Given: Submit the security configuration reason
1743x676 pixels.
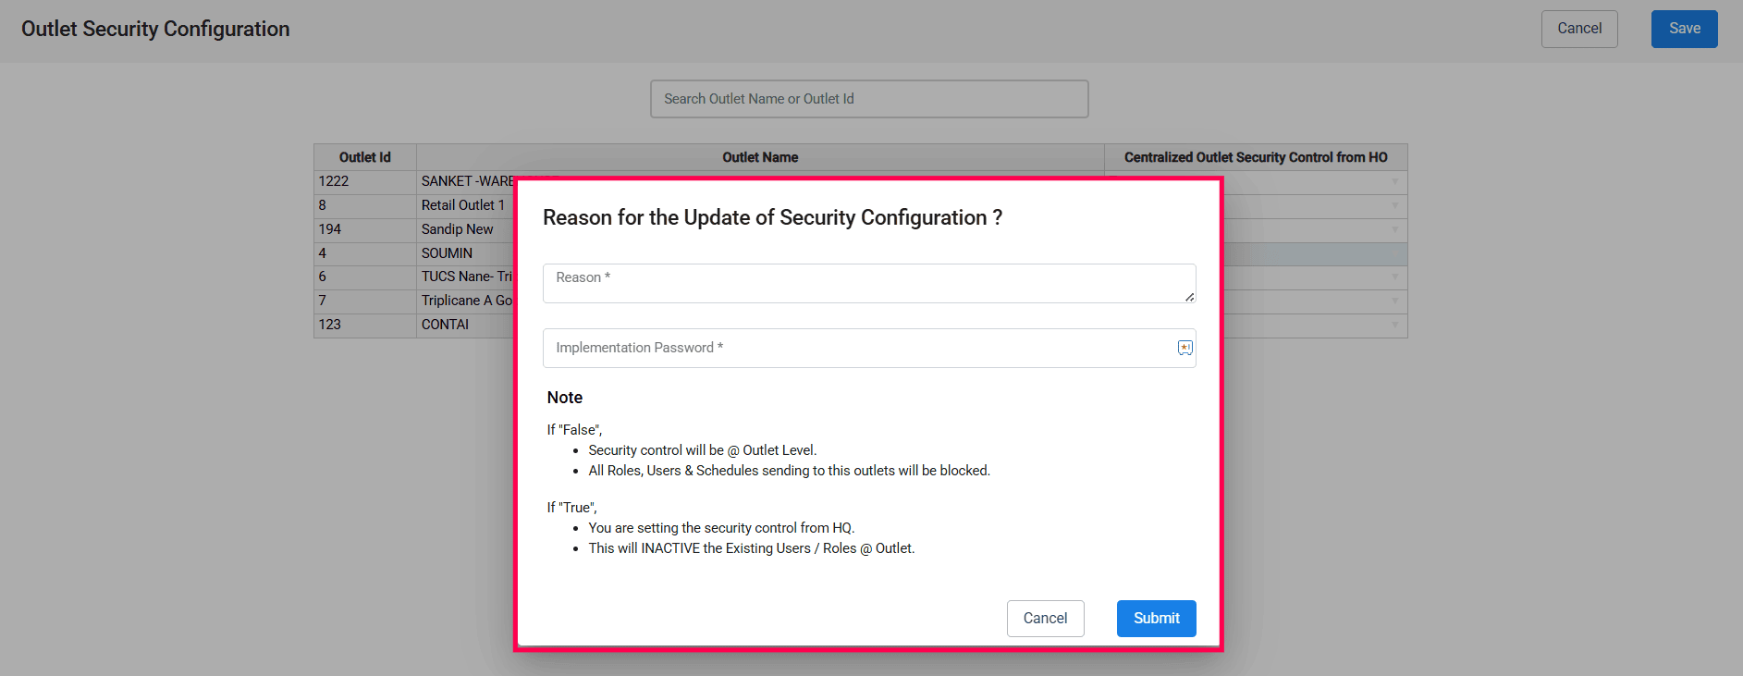Looking at the screenshot, I should point(1156,619).
